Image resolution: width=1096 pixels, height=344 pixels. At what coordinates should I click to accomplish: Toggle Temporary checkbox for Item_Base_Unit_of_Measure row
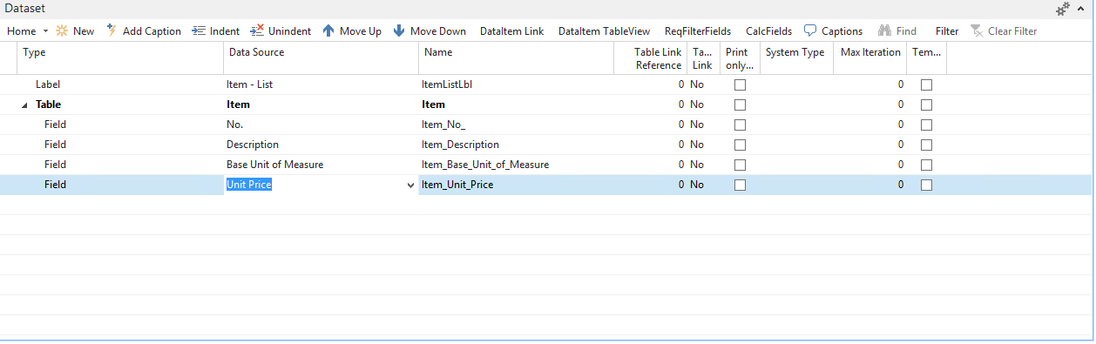coord(927,165)
